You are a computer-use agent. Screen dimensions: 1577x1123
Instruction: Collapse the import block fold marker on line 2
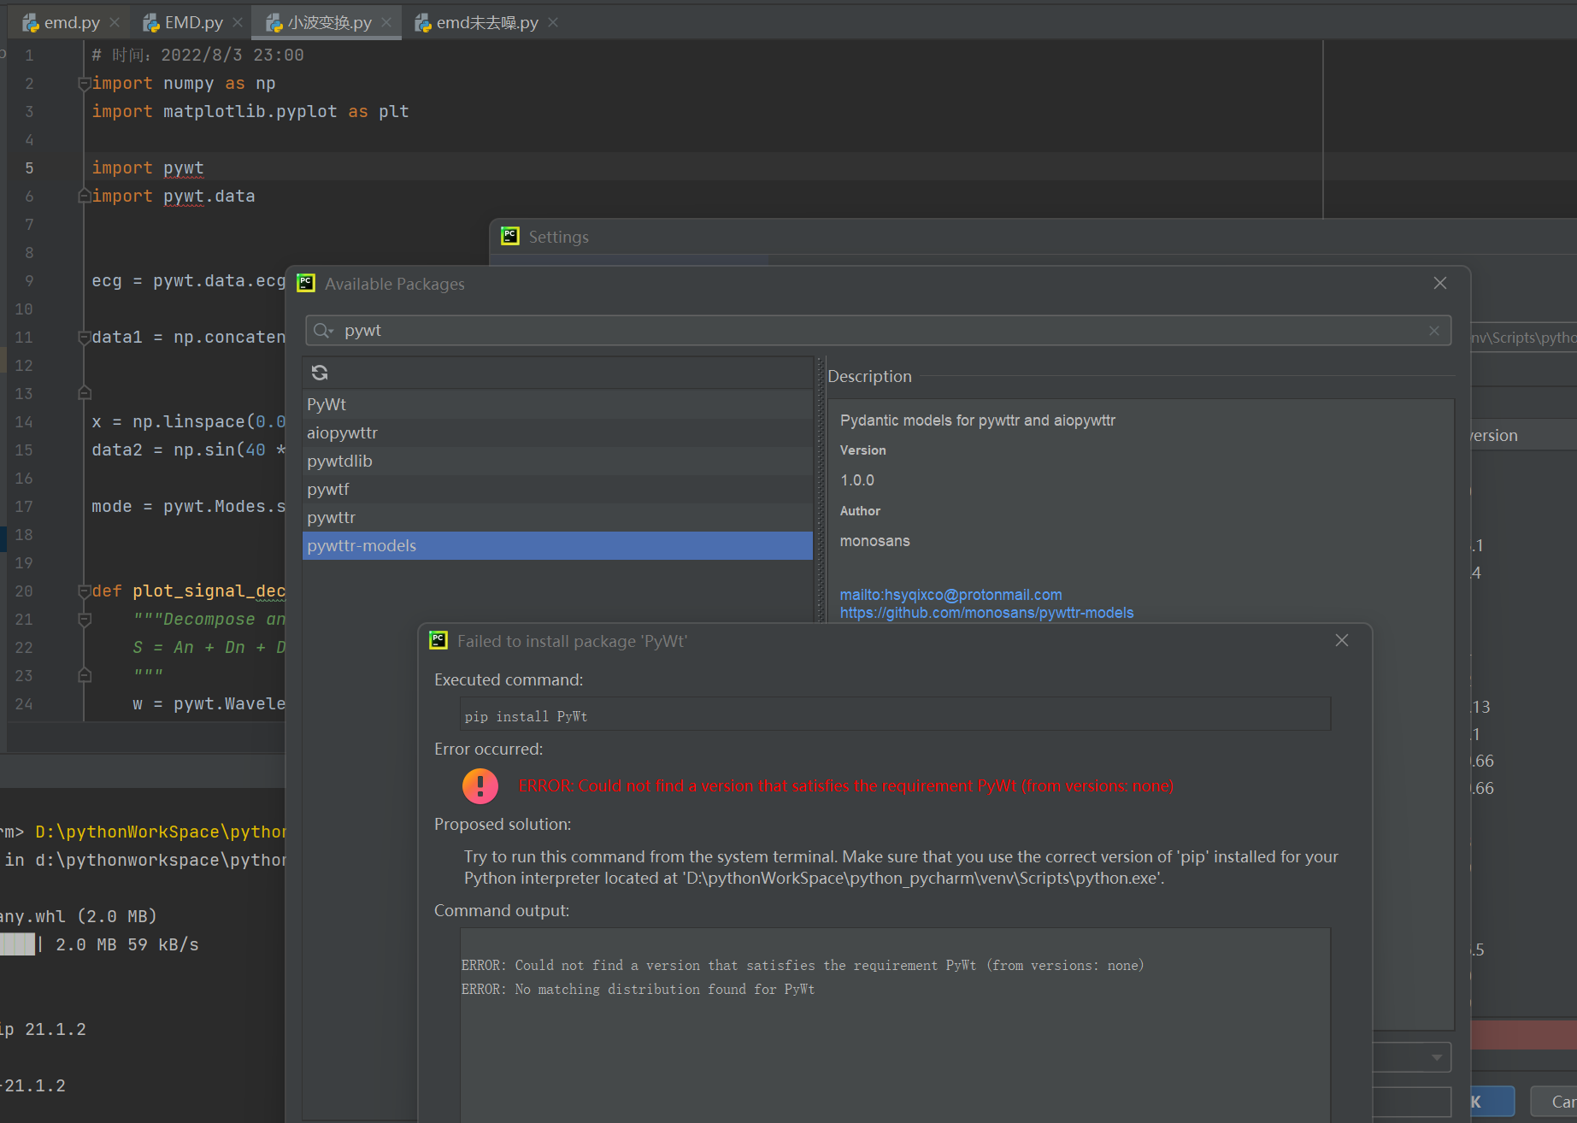(x=85, y=84)
